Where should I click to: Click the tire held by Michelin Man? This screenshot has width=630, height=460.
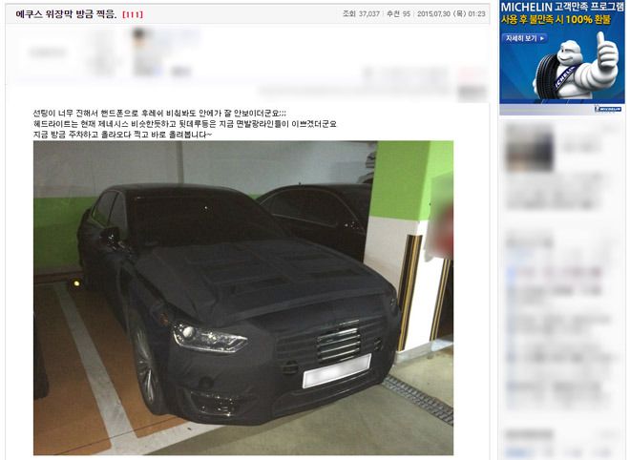pyautogui.click(x=555, y=77)
